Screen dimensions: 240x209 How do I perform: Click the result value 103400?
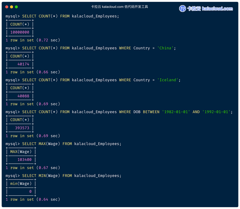coord(25,160)
